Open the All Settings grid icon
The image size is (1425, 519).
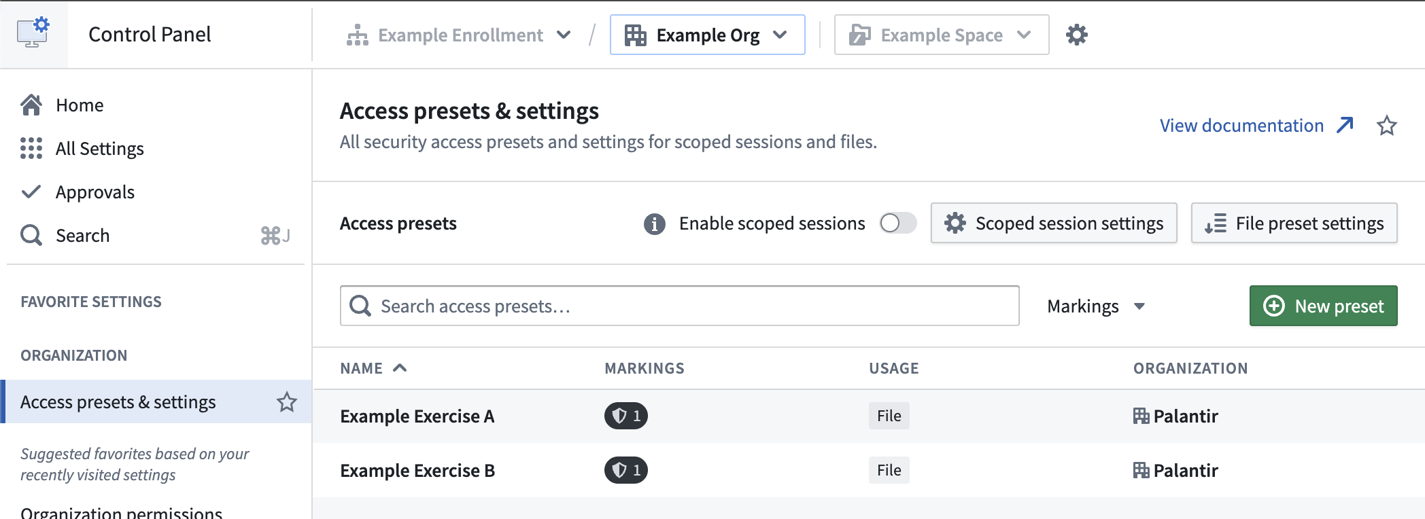(x=31, y=149)
